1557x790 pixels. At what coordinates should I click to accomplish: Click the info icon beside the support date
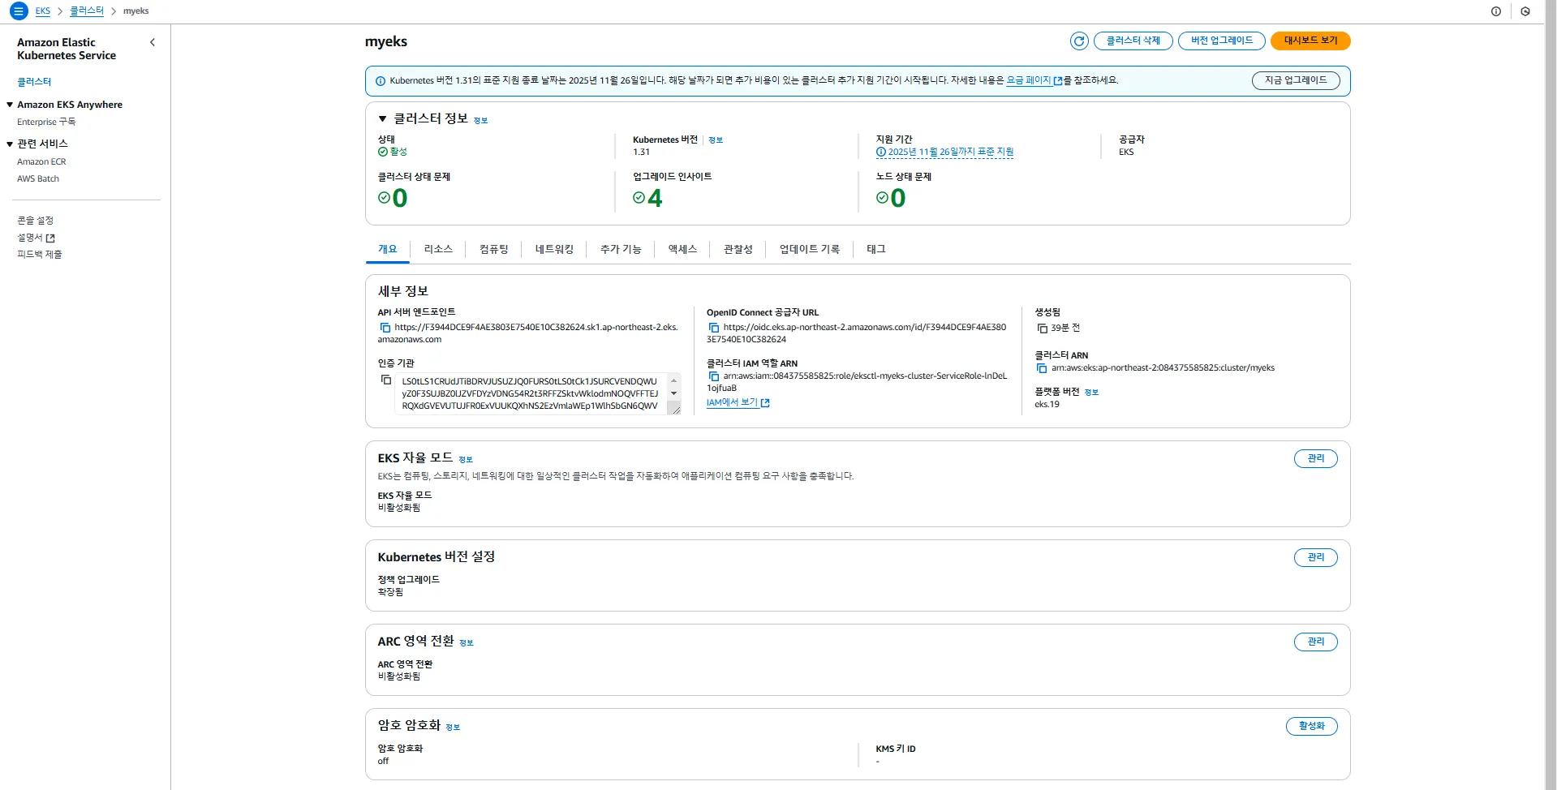click(x=881, y=152)
